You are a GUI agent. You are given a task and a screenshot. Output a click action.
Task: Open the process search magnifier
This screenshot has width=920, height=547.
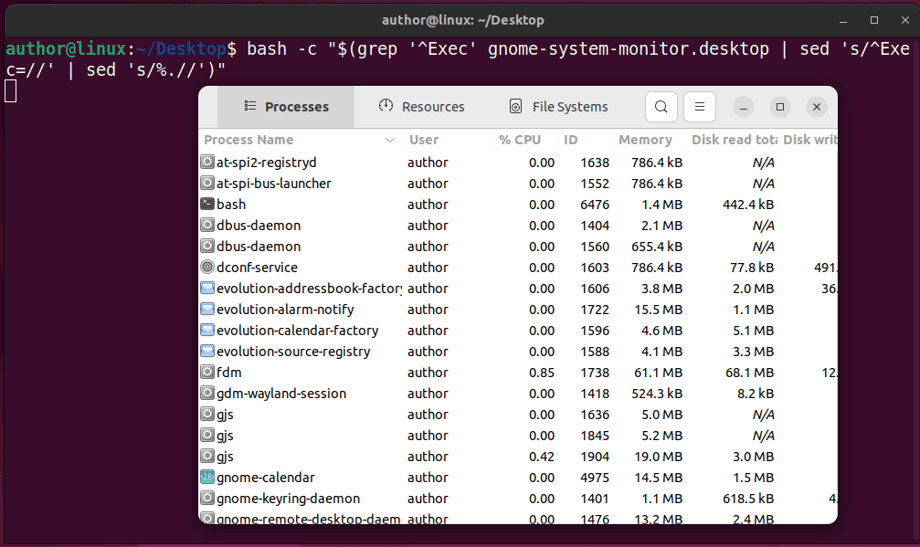click(x=661, y=107)
